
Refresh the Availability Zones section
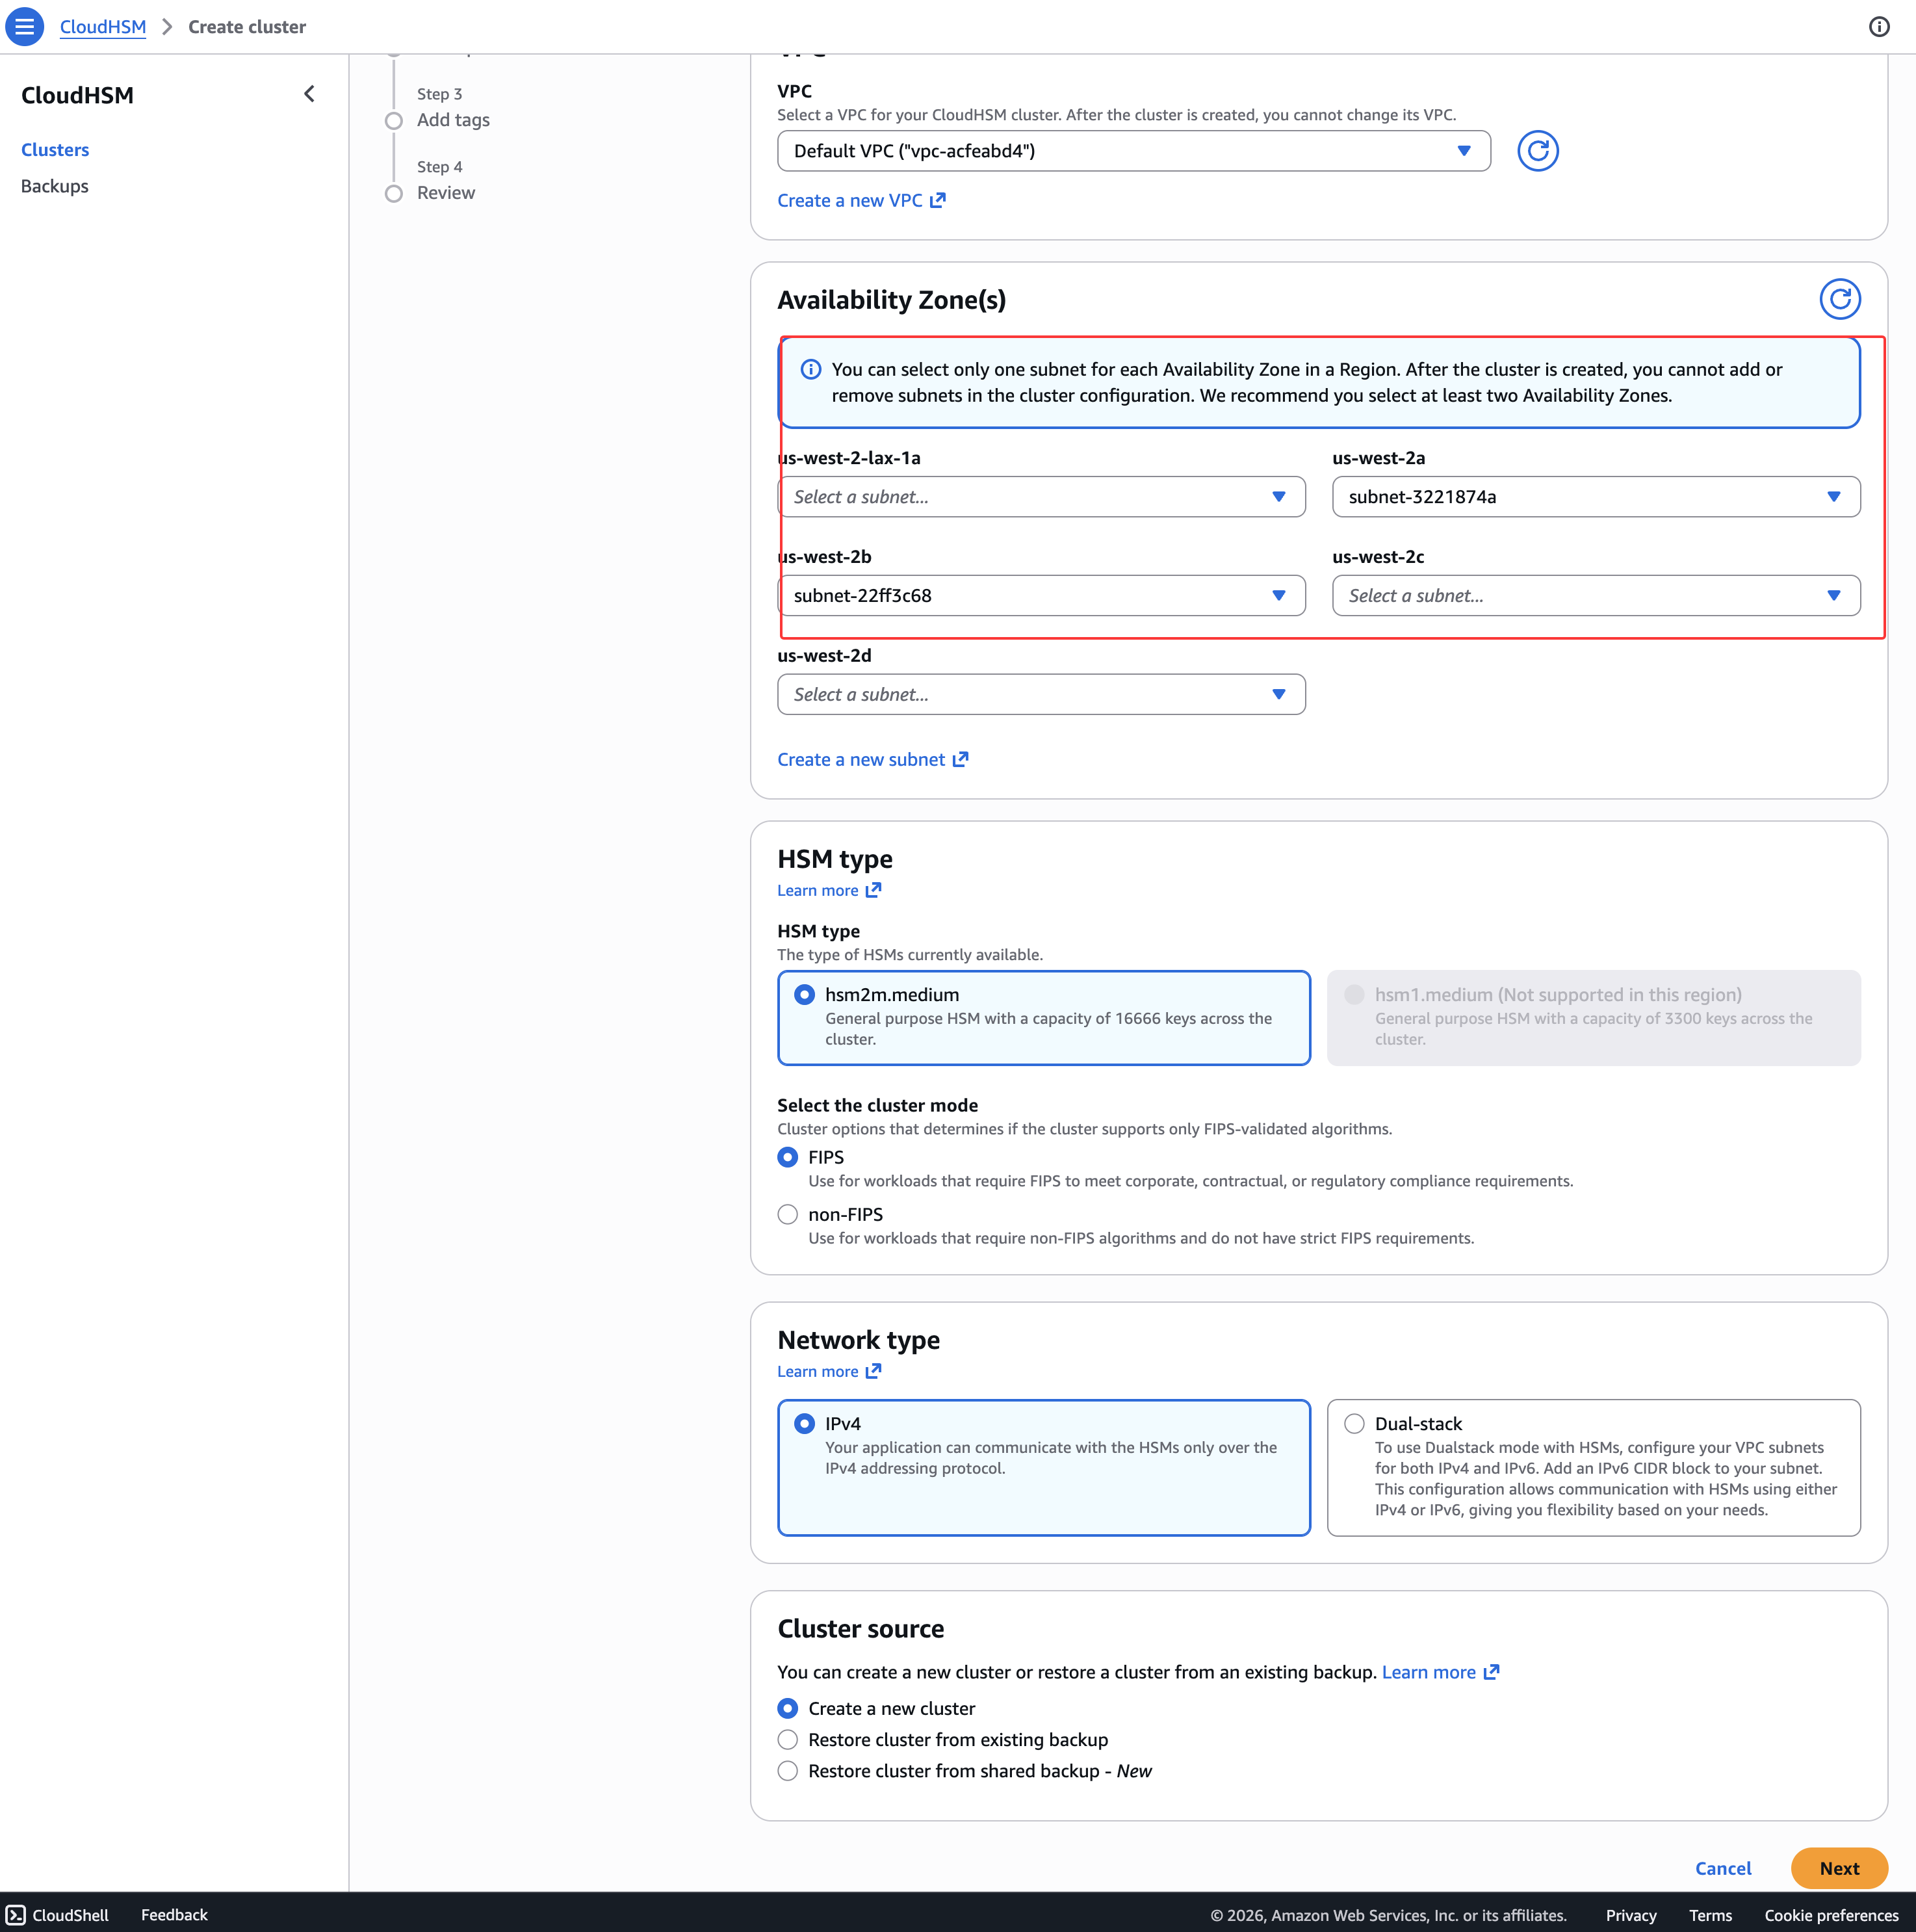coord(1839,299)
